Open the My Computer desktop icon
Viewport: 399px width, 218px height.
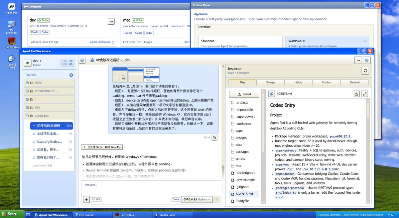pos(11,27)
